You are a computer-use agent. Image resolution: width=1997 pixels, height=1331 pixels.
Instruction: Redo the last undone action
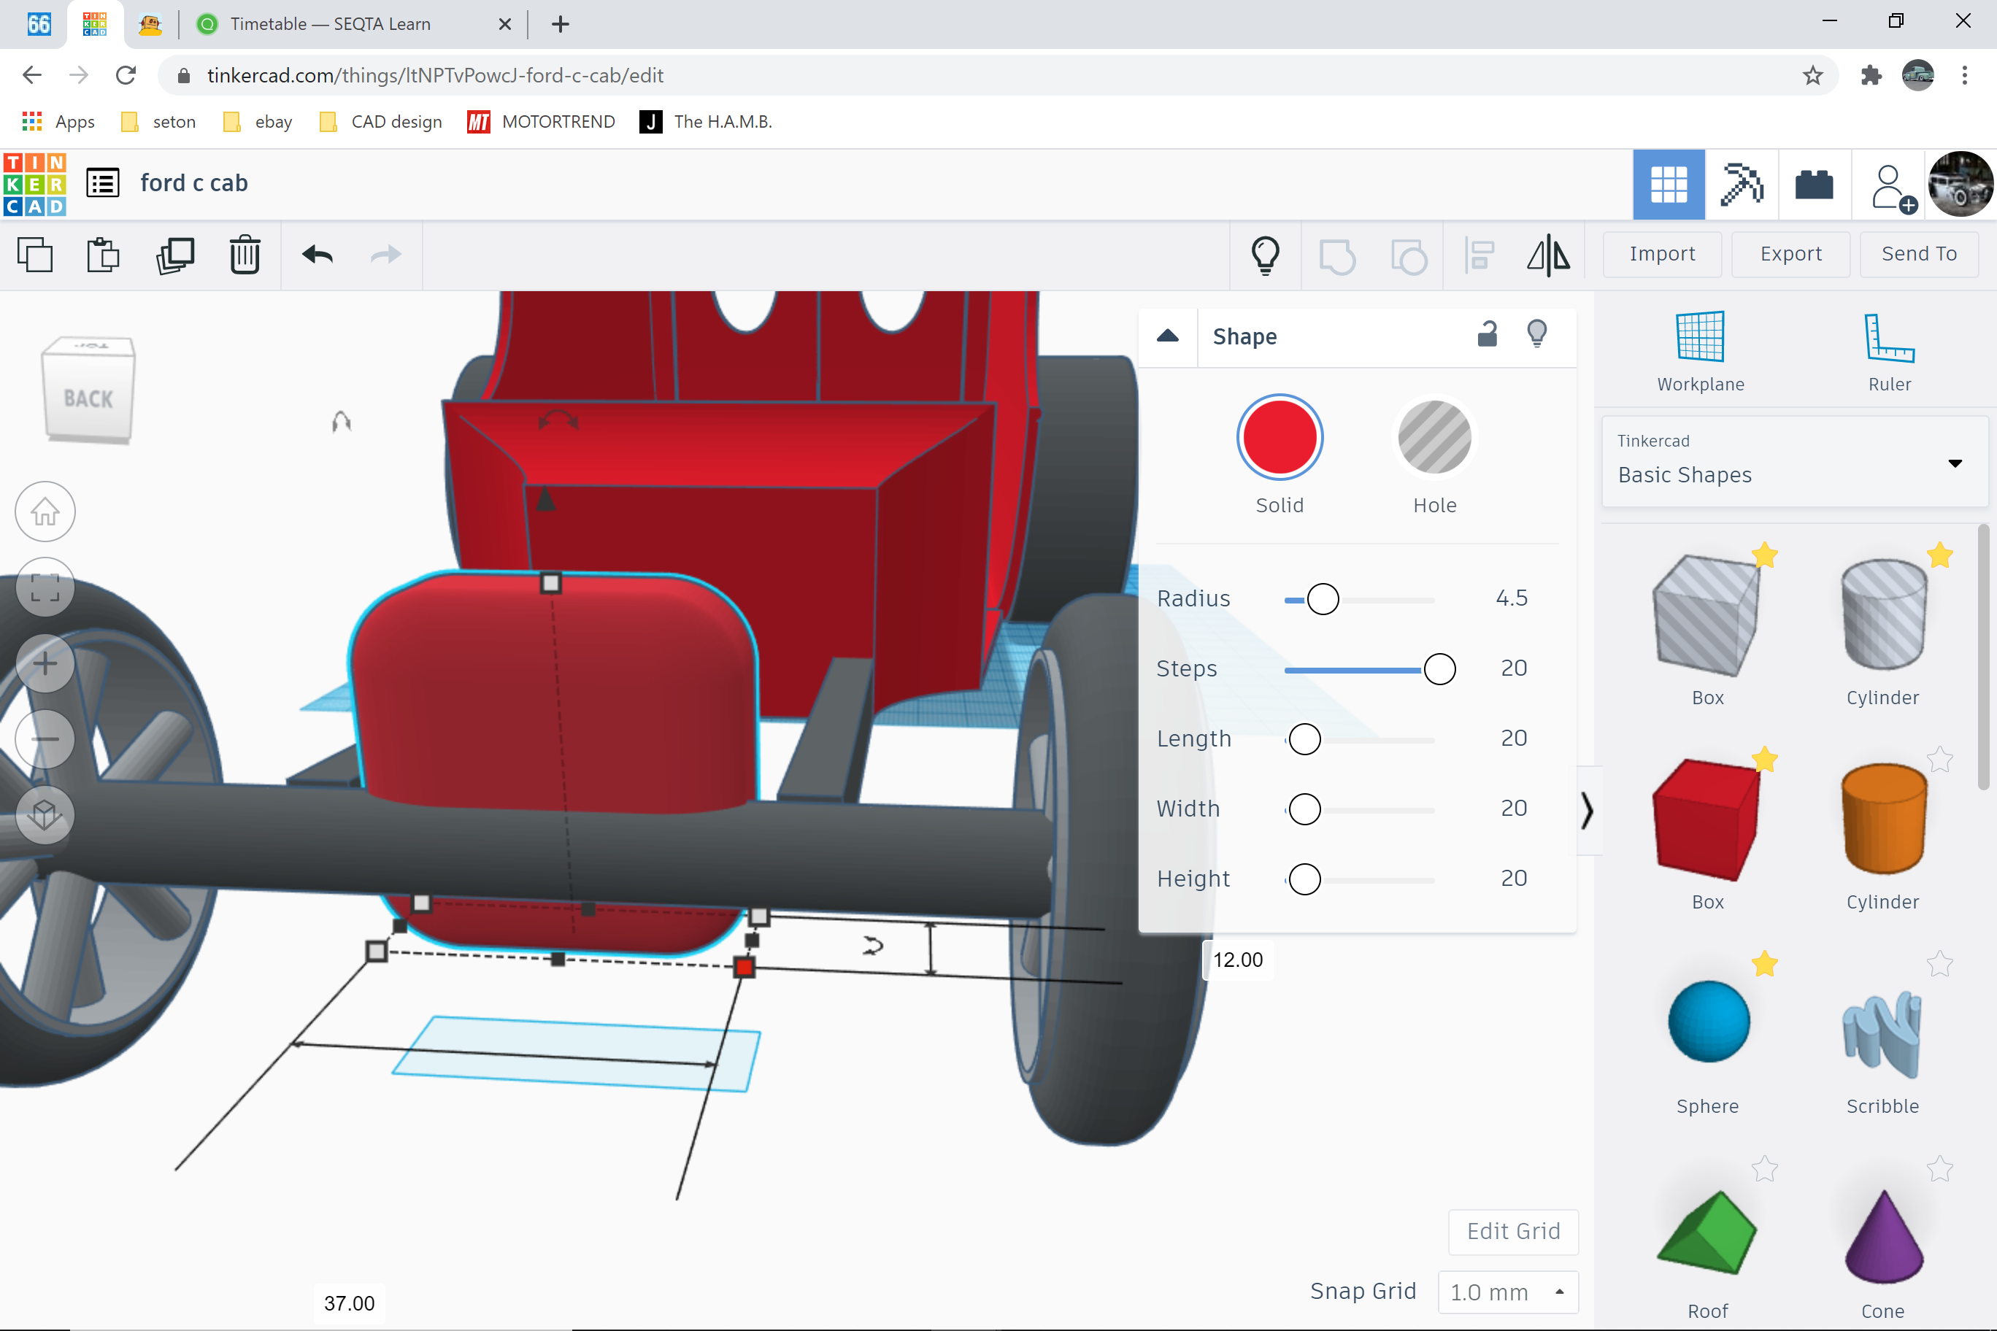386,255
